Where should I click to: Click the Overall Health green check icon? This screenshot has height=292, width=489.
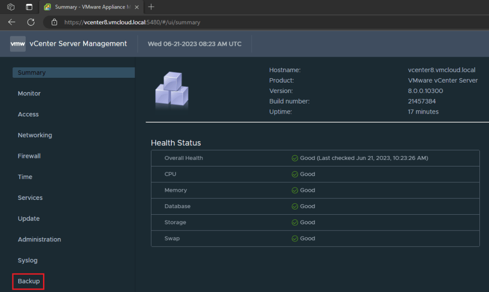tap(295, 158)
